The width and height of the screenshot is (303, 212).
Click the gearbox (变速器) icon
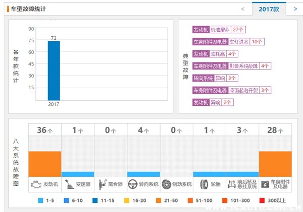click(69, 184)
